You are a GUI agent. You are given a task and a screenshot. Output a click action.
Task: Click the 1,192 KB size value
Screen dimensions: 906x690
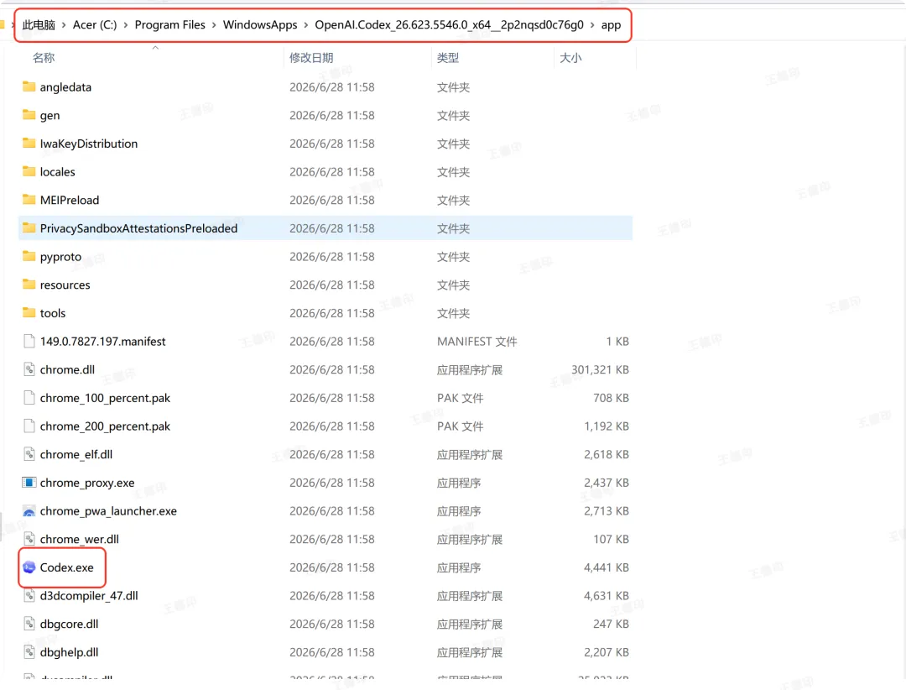click(607, 426)
